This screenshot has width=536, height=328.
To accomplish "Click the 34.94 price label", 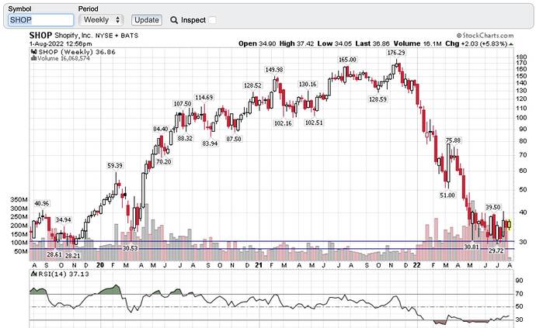I will (x=64, y=219).
